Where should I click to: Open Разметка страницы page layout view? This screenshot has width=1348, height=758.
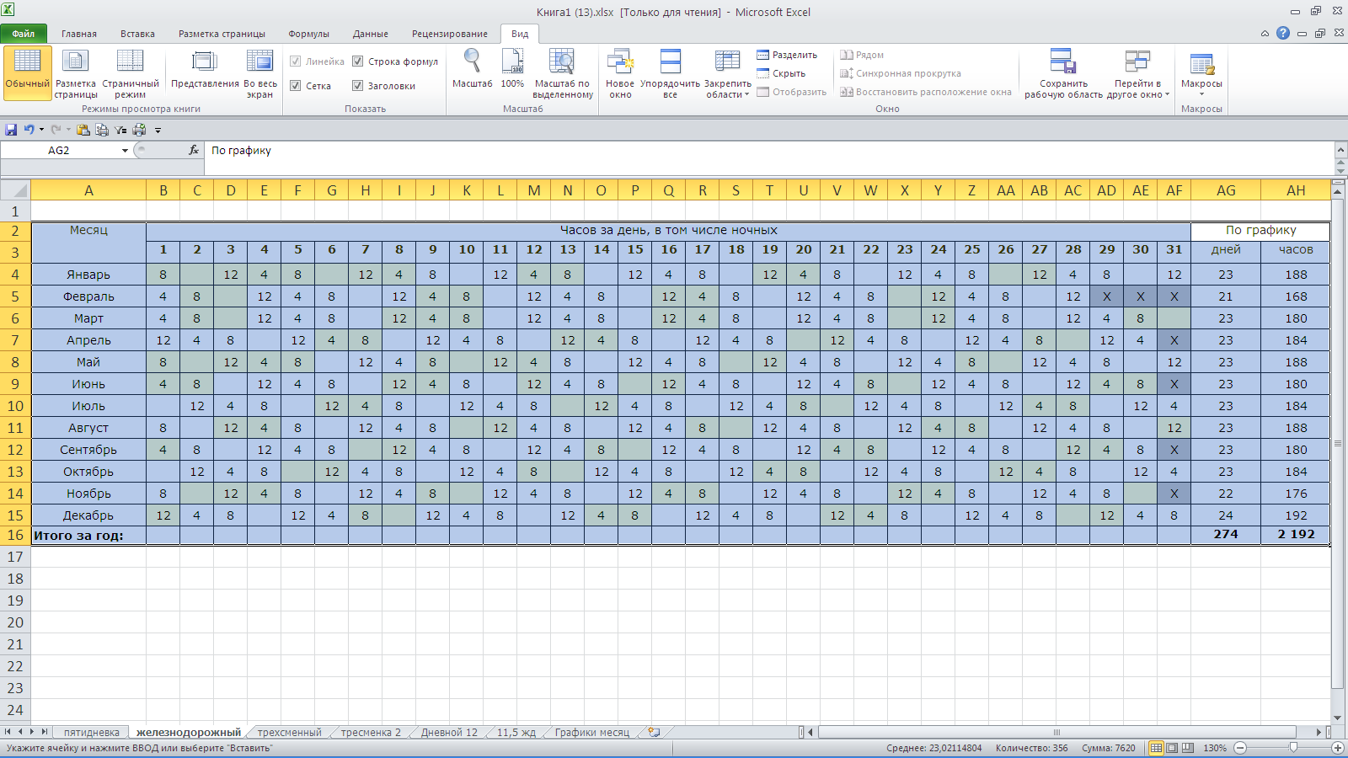[76, 72]
